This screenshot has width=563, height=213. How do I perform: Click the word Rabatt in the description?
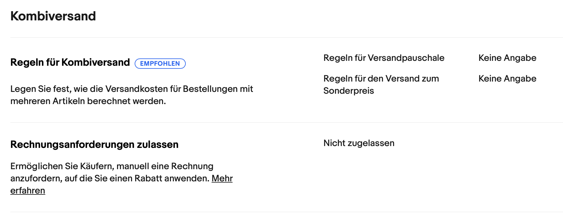tap(148, 178)
